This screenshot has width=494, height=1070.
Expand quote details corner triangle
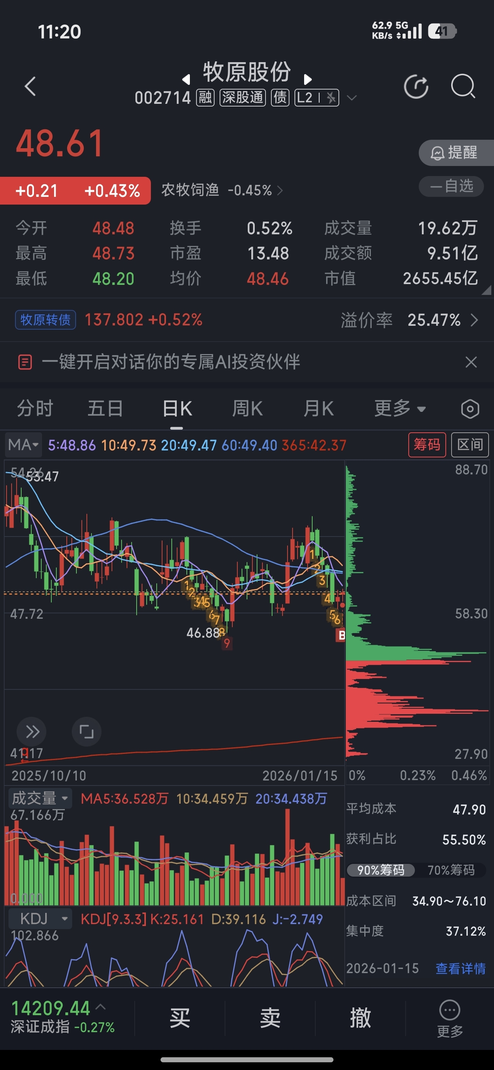point(487,290)
